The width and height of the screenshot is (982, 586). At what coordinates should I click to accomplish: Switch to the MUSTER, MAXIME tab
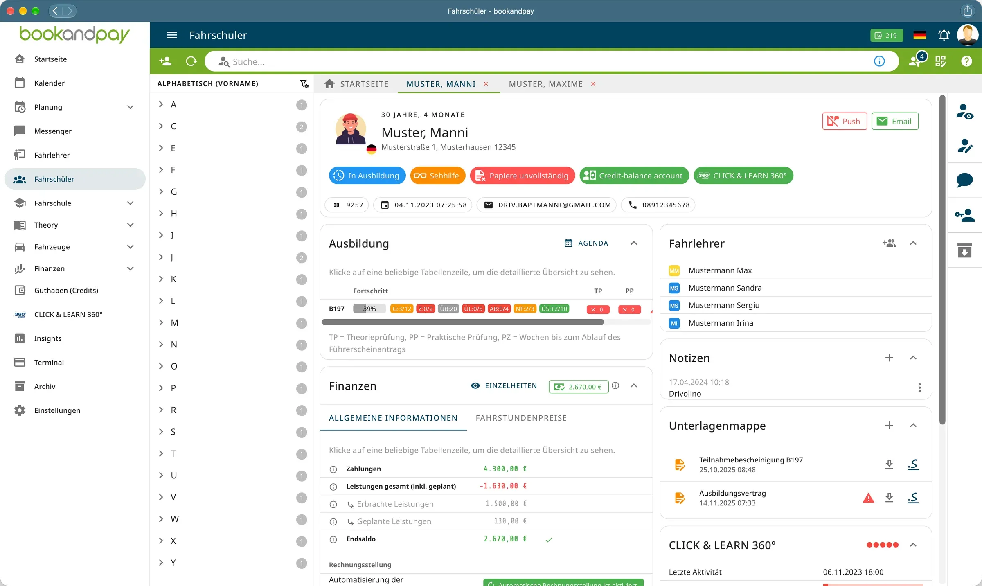click(x=546, y=84)
